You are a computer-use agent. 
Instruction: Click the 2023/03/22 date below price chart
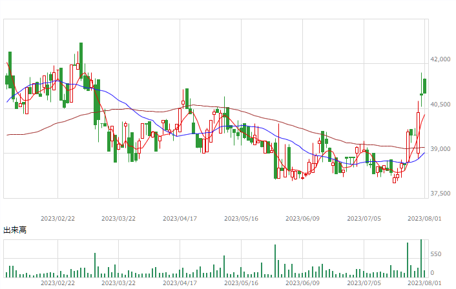pos(118,219)
